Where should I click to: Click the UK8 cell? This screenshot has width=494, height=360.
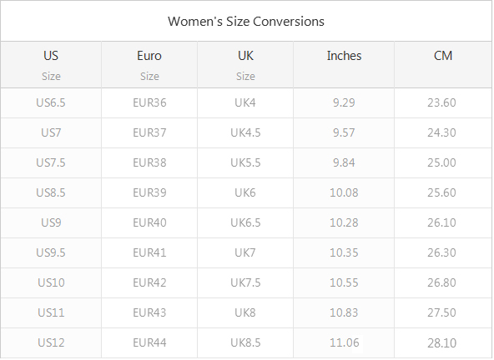point(245,312)
